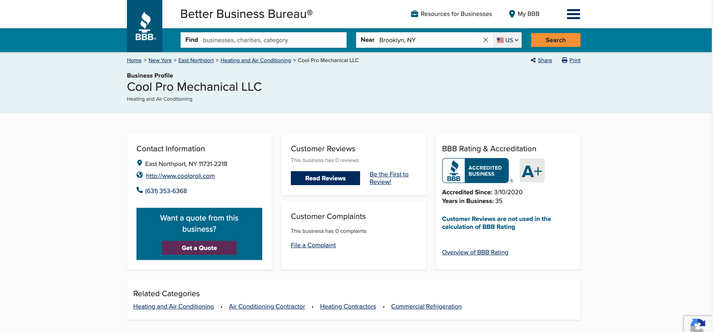Click Read Reviews button

(x=325, y=178)
